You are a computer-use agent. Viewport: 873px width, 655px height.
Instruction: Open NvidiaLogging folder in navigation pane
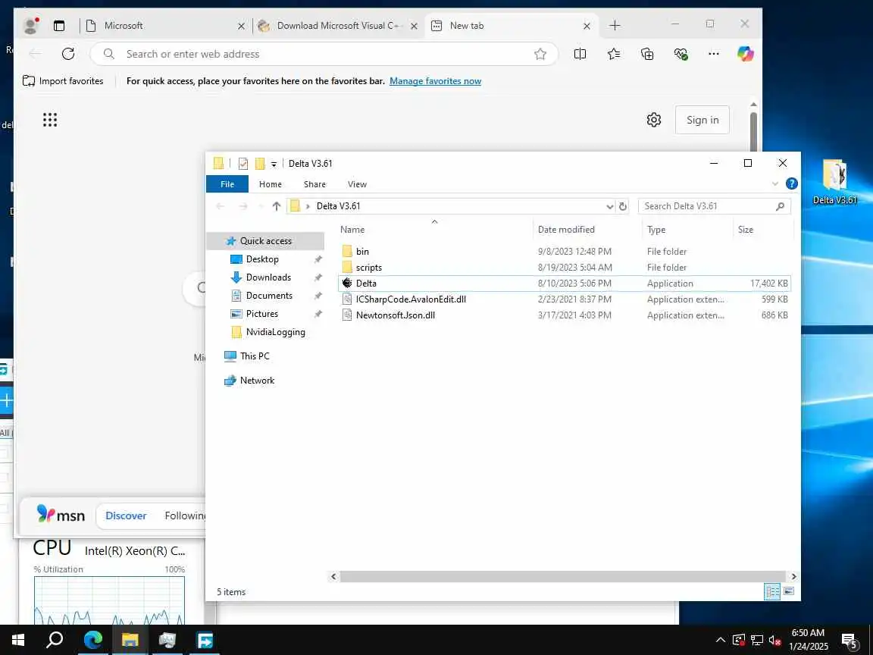pos(275,332)
